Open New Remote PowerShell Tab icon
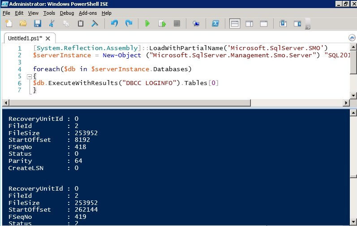The width and height of the screenshot is (357, 226). pos(196,23)
